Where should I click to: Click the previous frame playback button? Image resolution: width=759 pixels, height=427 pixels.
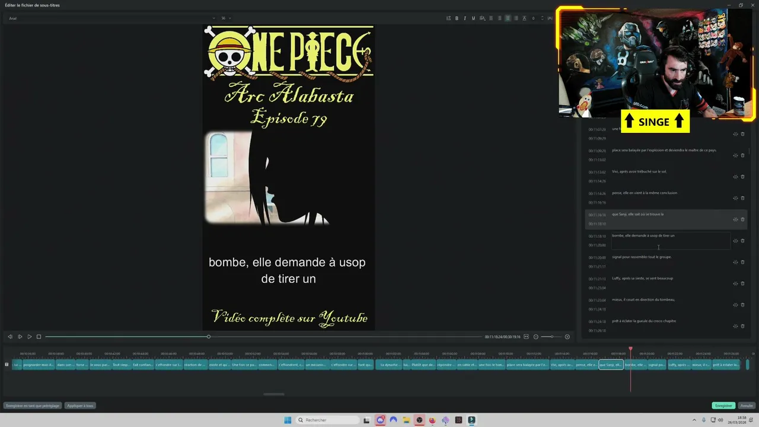coord(10,337)
